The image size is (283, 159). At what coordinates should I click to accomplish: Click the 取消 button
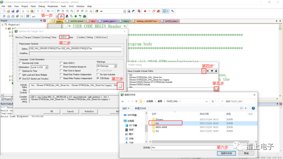tap(246, 153)
